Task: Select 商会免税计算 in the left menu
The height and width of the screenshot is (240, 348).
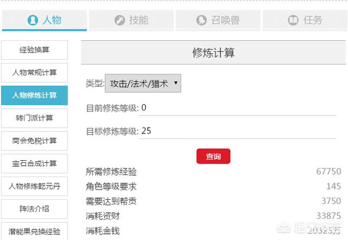Action: 34,141
